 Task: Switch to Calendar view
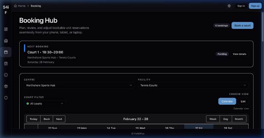227,101
